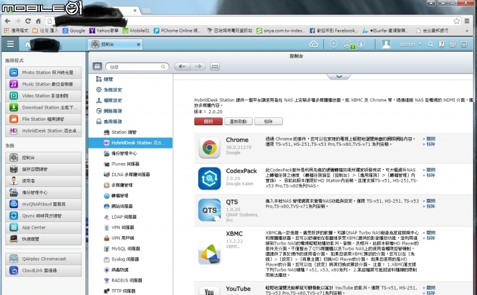Select DLNA media server in the tree
The image size is (477, 295).
pos(127,174)
